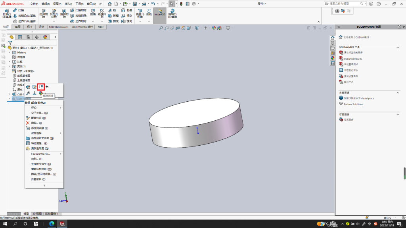
Task: Click the Unsuppress (解除压缩) icon
Action: point(41,87)
